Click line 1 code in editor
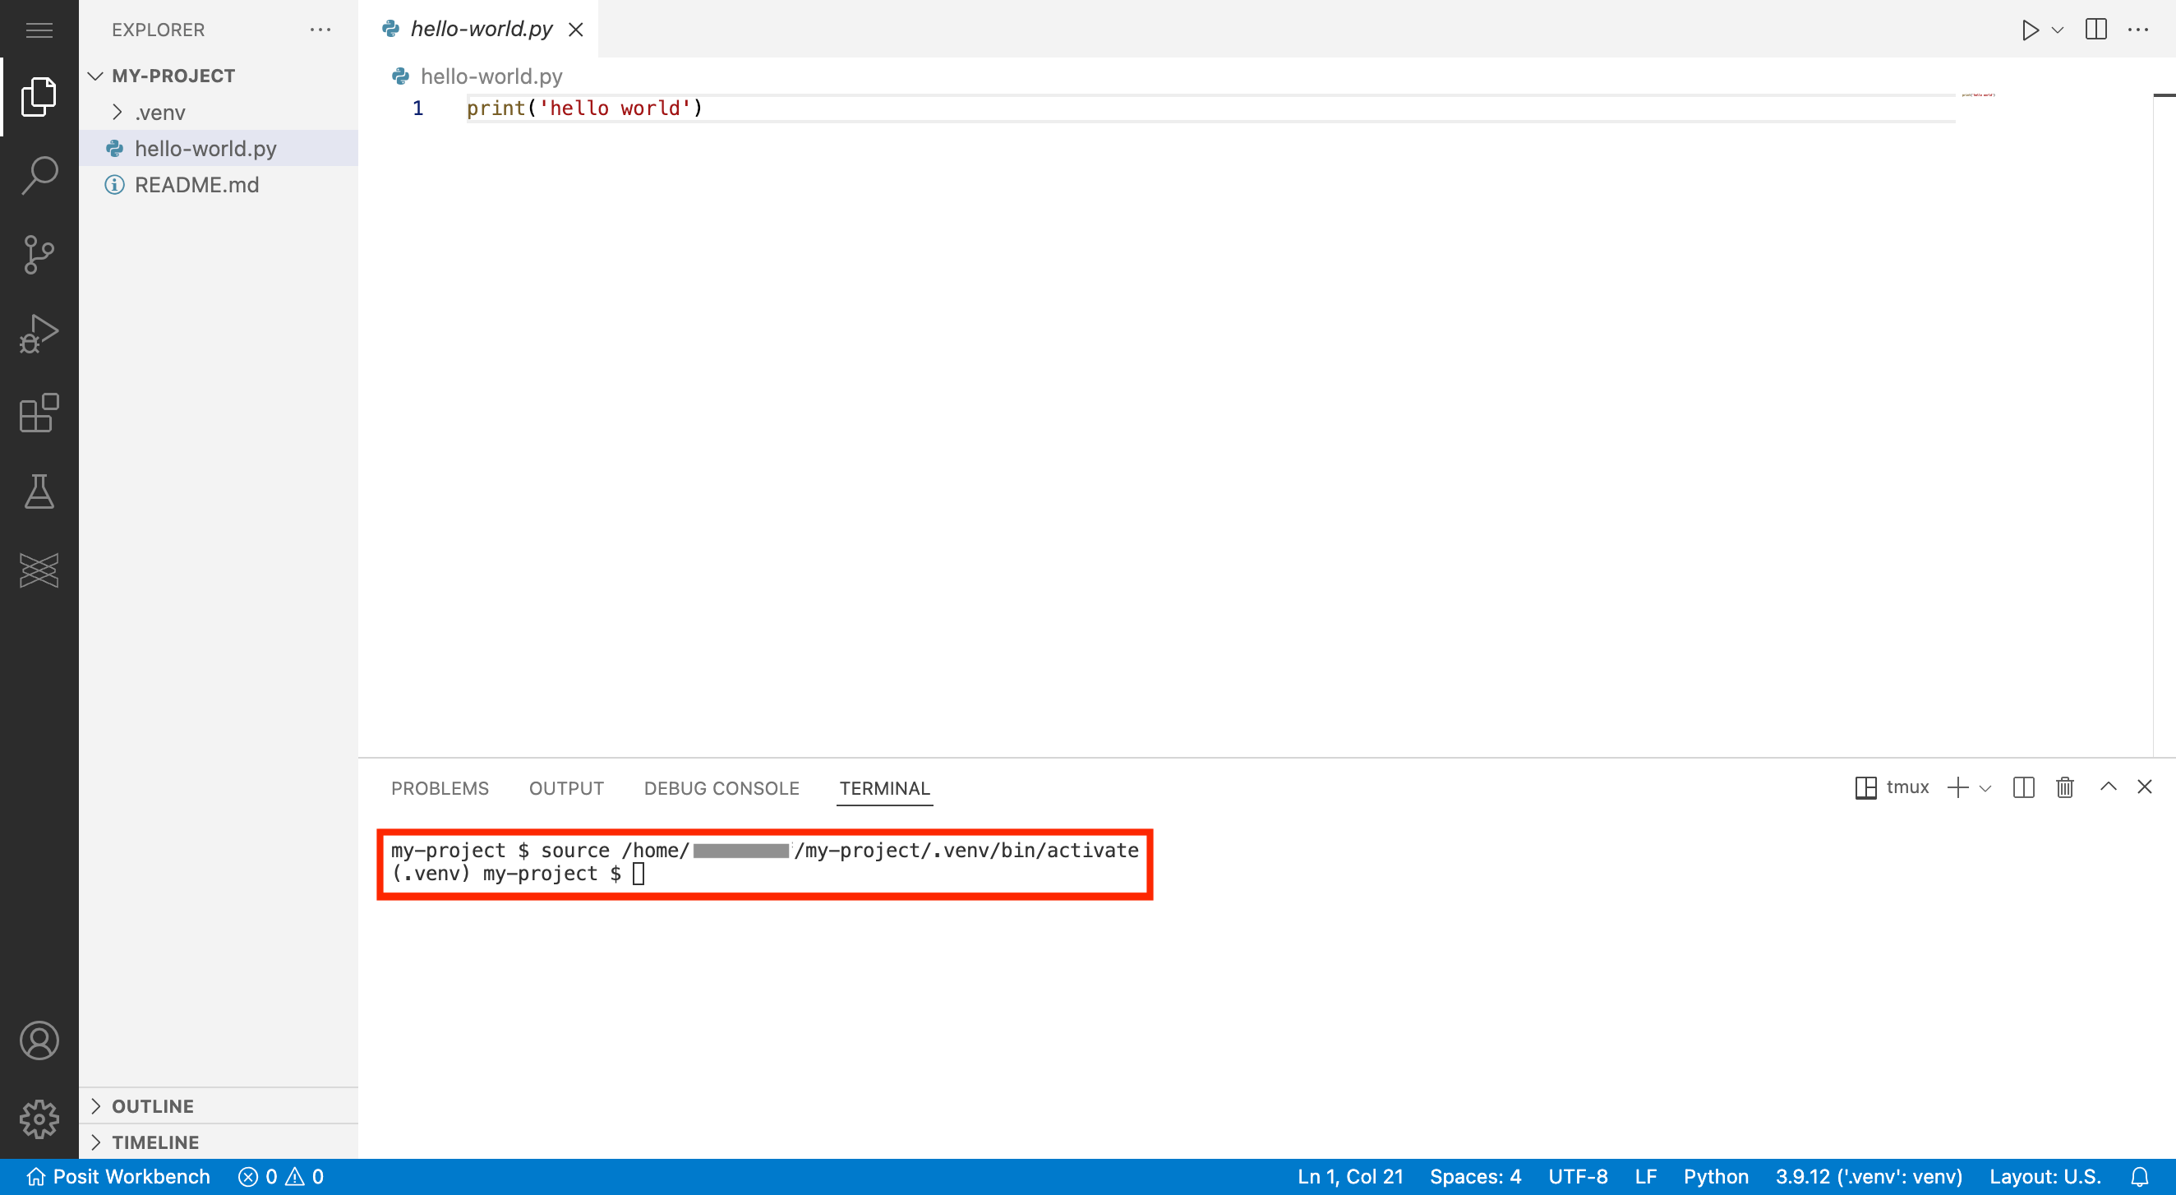2176x1195 pixels. pyautogui.click(x=583, y=108)
